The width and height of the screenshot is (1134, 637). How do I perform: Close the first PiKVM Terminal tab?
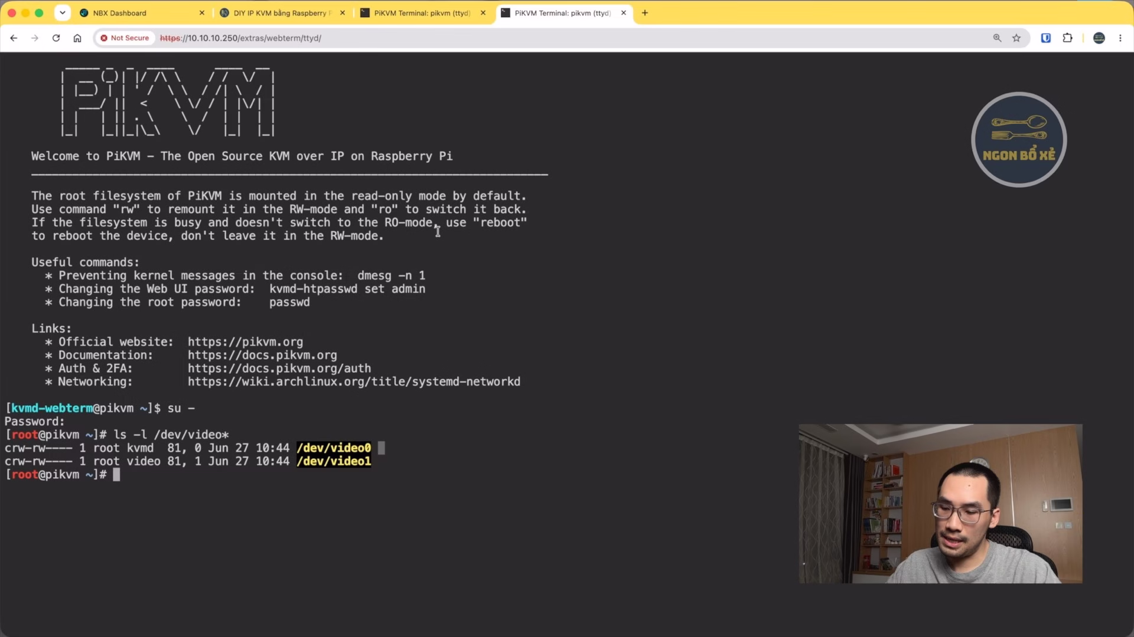(483, 12)
